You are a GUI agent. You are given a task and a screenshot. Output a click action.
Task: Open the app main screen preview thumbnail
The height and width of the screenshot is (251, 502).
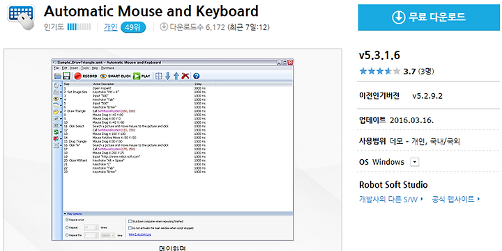[173, 149]
